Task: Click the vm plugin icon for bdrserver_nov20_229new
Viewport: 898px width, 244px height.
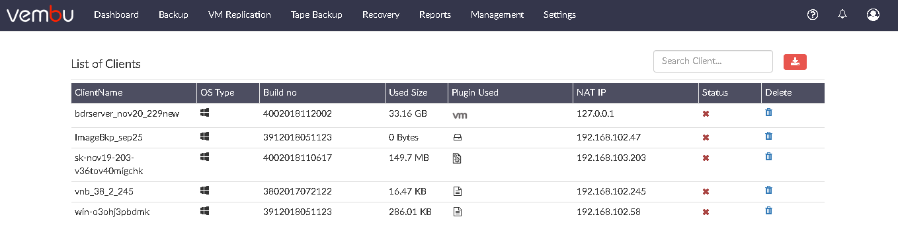Action: (460, 115)
